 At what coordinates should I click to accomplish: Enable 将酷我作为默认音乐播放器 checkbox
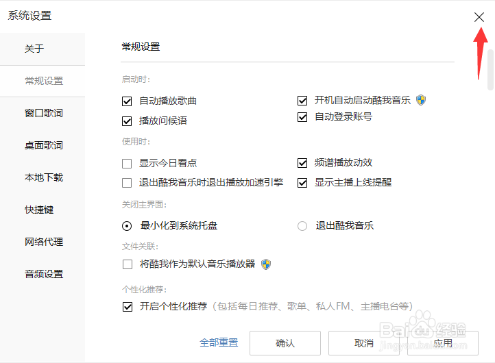pyautogui.click(x=128, y=264)
